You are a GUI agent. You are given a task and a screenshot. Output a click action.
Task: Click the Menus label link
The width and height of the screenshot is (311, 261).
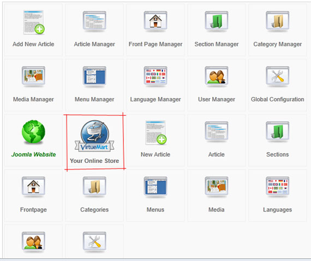155,210
